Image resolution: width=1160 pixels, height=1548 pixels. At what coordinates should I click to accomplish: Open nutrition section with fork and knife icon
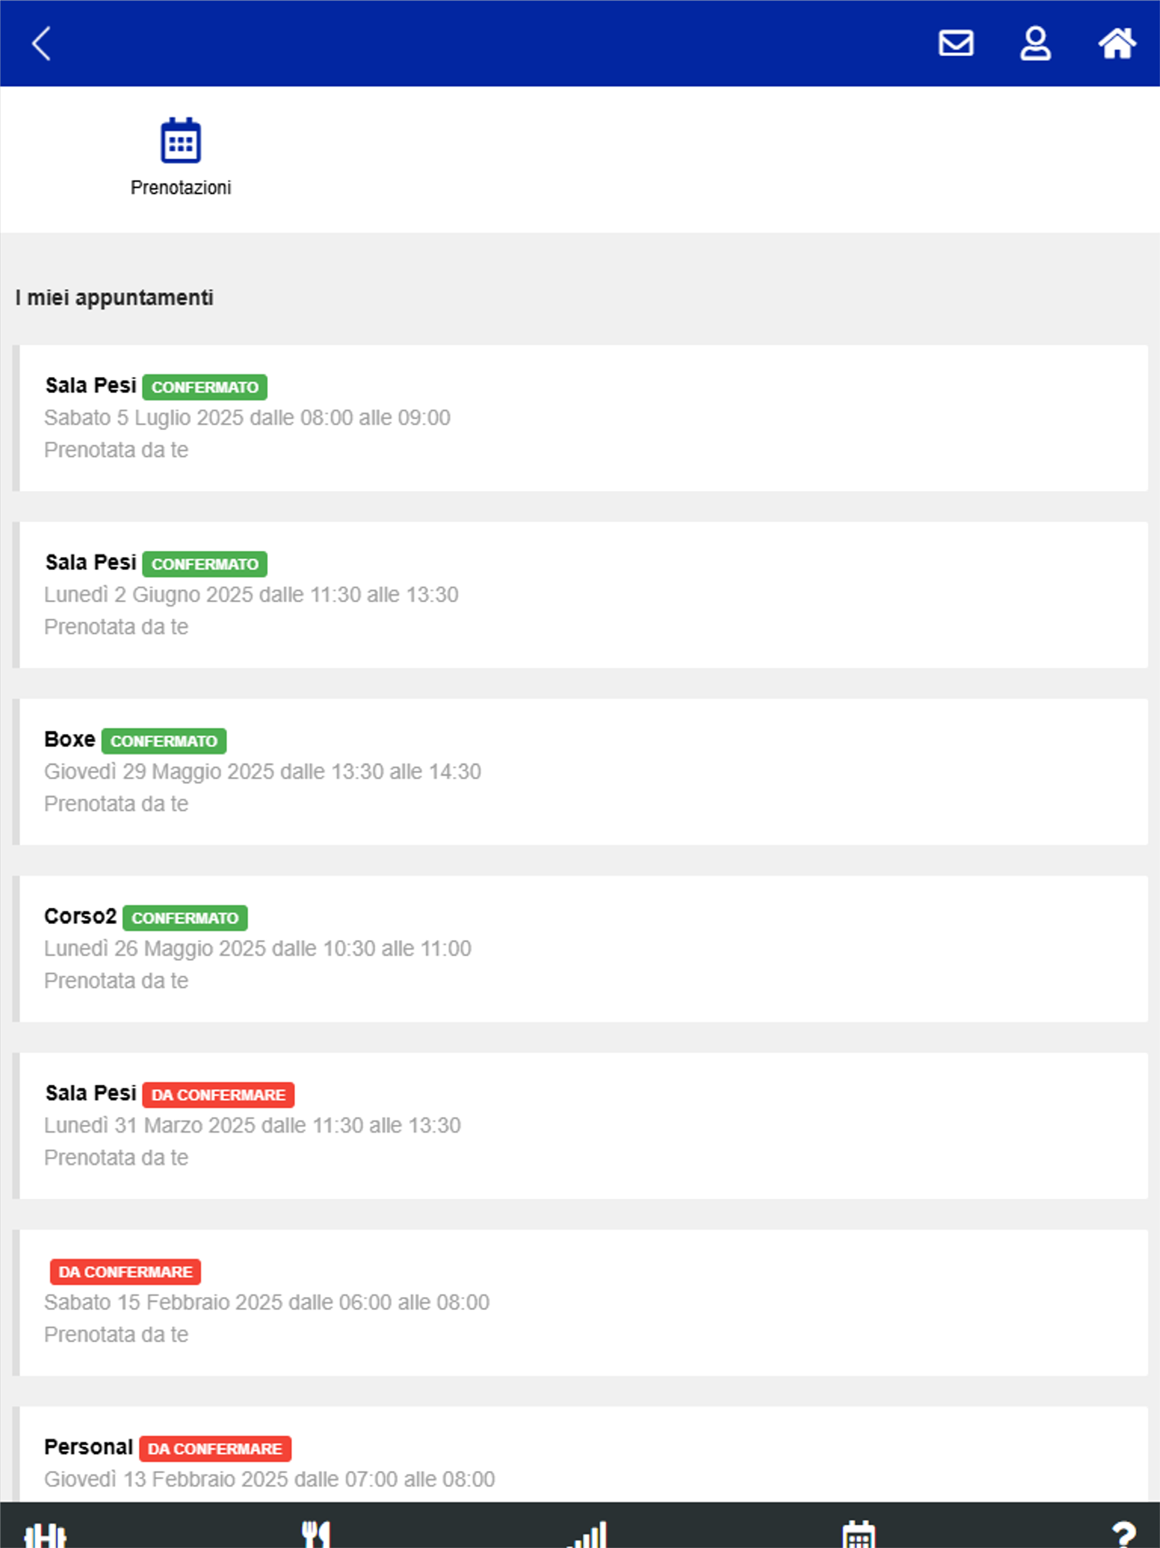315,1534
